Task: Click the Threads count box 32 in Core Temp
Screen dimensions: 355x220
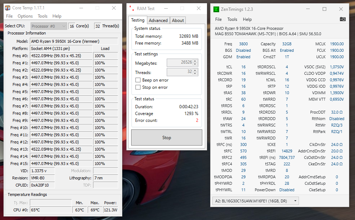Action: pyautogui.click(x=98, y=26)
